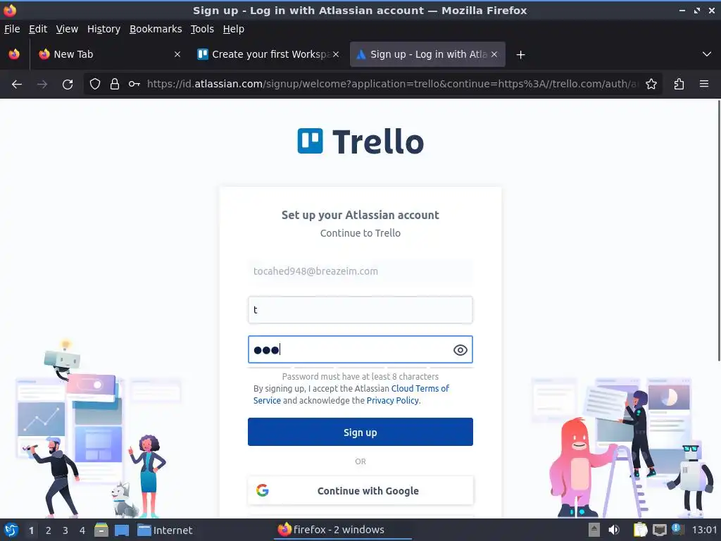Open the History menu
Viewport: 721px width, 541px height.
(104, 29)
